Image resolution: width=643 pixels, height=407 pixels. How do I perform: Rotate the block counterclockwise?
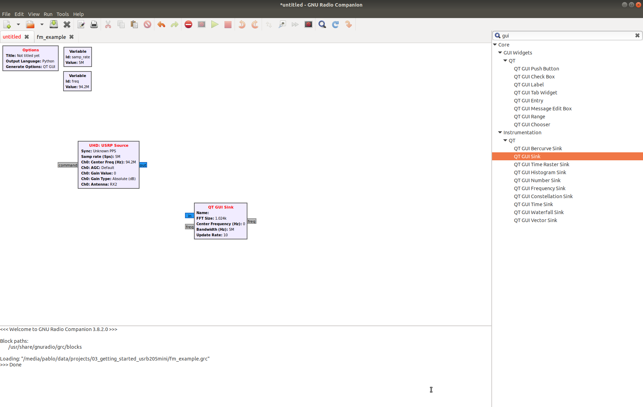click(x=242, y=25)
